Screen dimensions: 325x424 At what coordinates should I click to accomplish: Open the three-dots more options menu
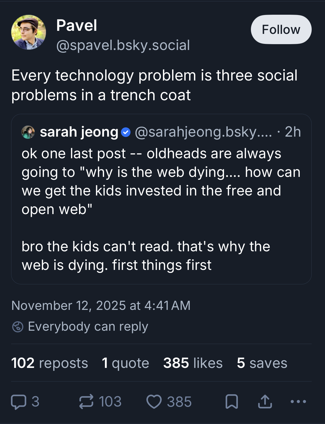[298, 402]
